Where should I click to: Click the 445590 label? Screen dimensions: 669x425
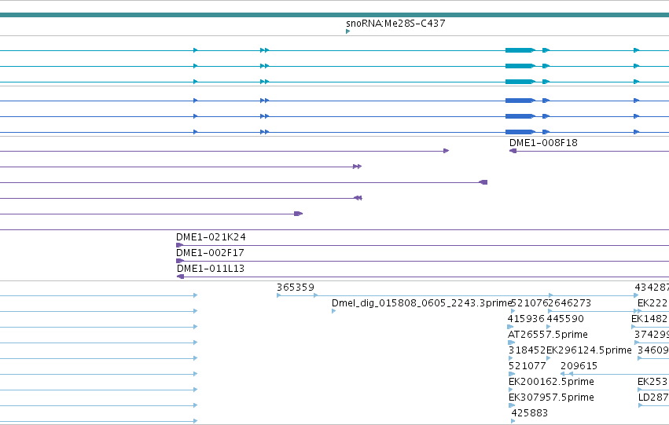565,319
